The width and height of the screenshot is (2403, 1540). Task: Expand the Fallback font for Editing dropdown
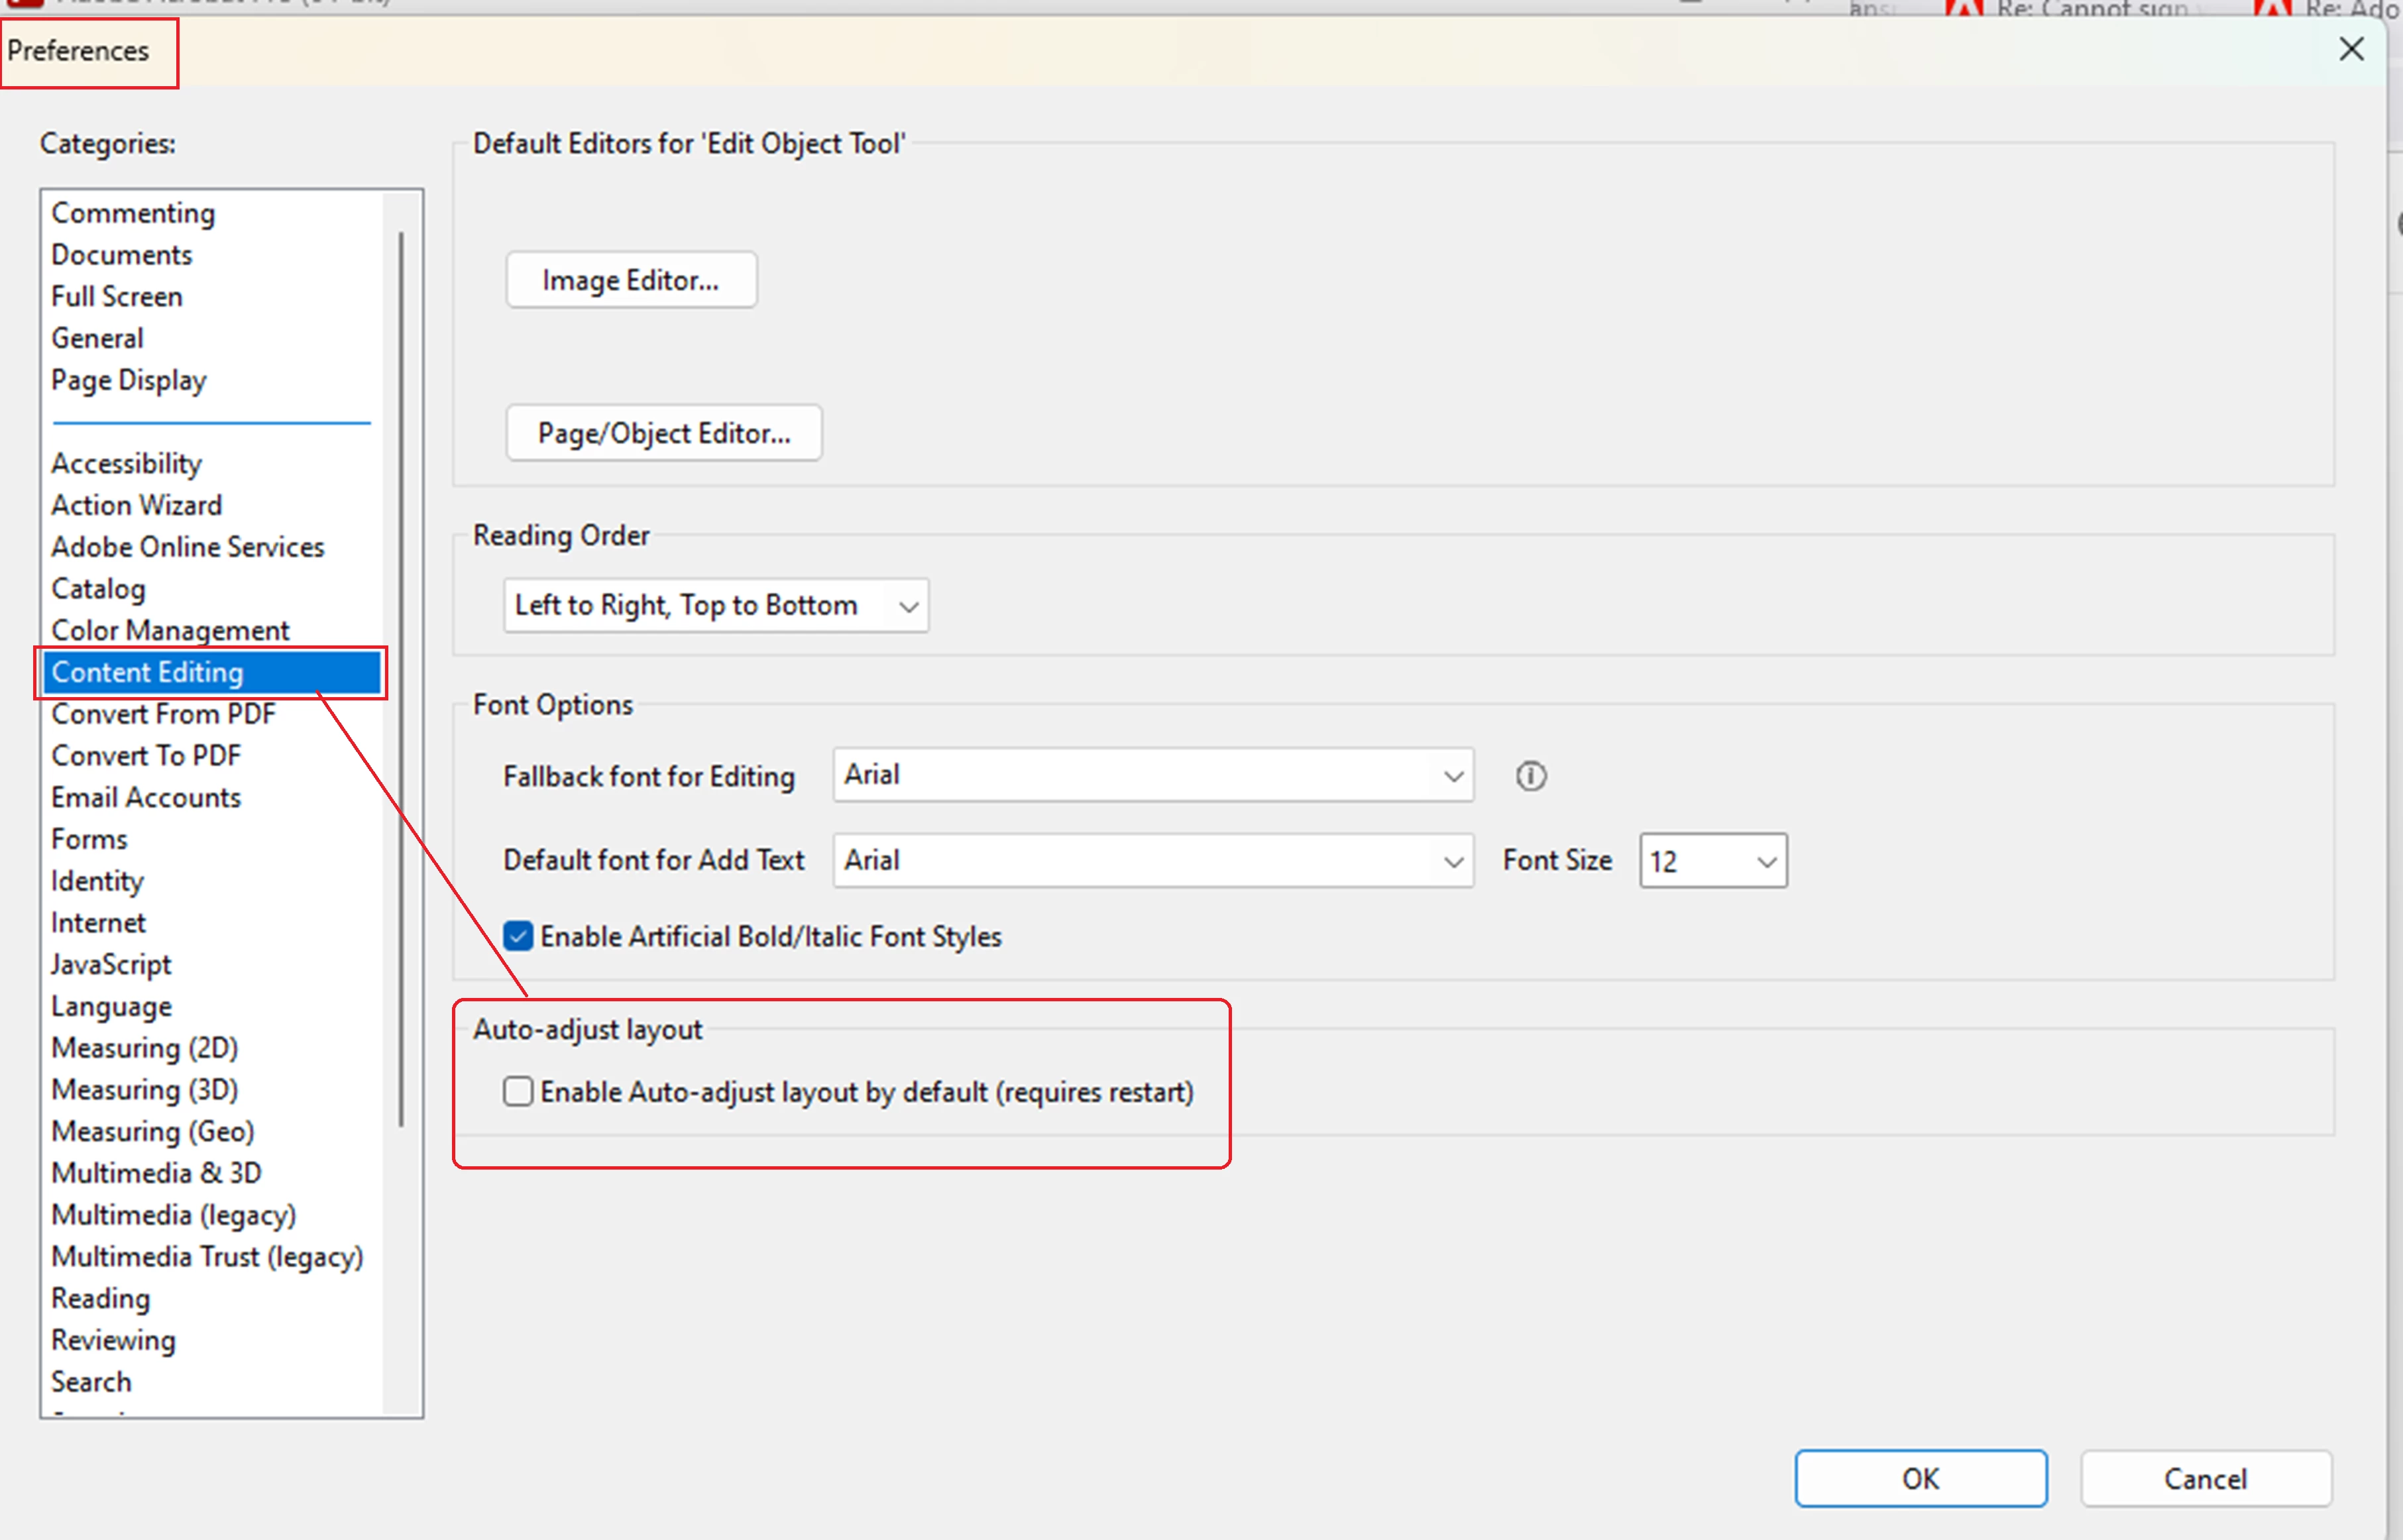point(1153,775)
